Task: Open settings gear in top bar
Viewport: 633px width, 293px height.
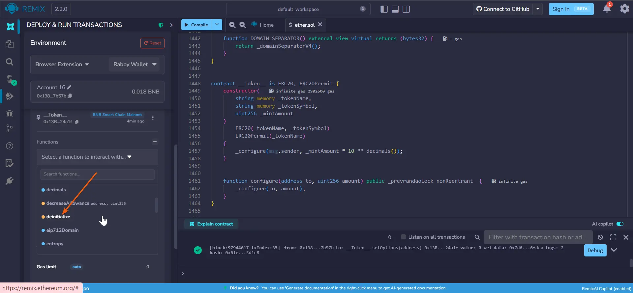Action: click(624, 9)
